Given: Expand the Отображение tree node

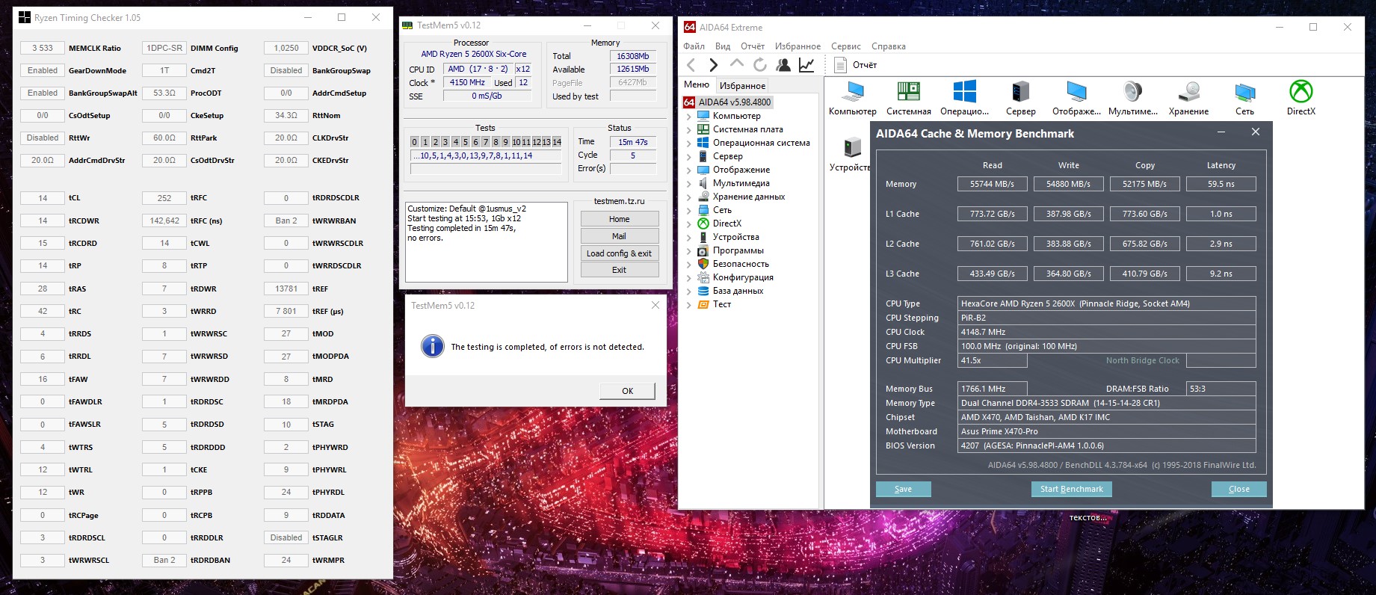Looking at the screenshot, I should tap(688, 170).
